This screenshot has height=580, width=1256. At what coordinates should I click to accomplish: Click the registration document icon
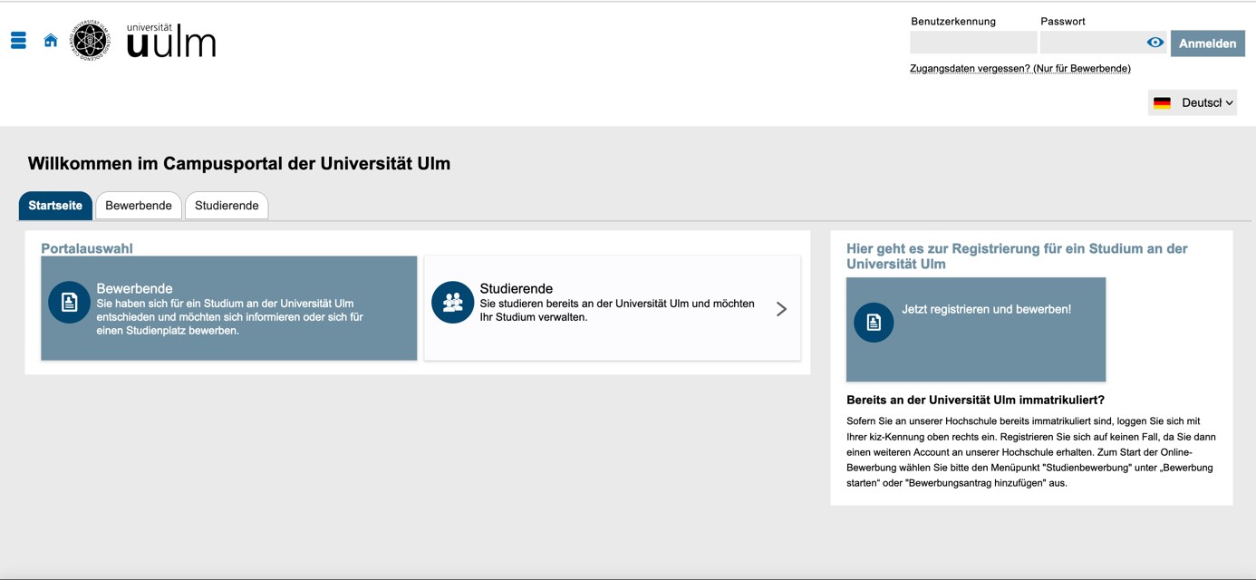point(874,322)
